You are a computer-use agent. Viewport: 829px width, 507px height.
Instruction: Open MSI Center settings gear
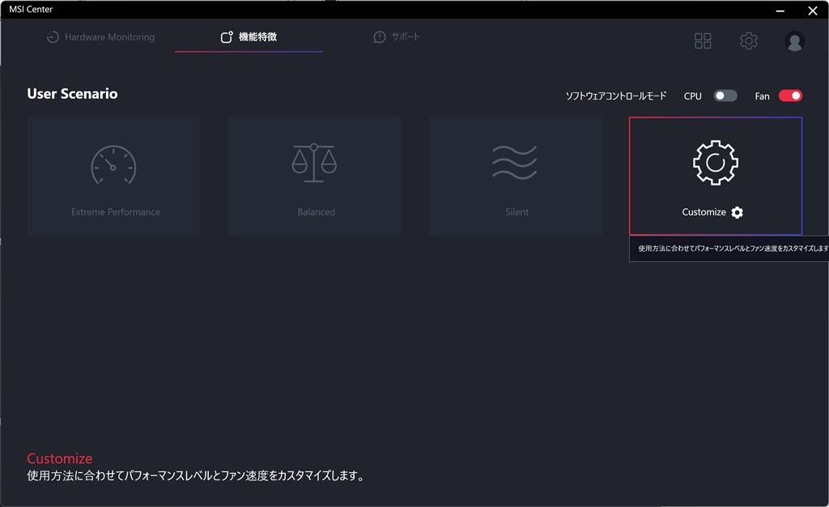tap(749, 40)
